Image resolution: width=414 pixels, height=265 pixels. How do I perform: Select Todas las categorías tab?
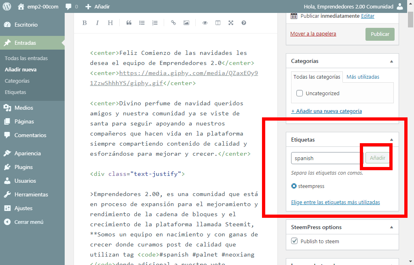317,77
